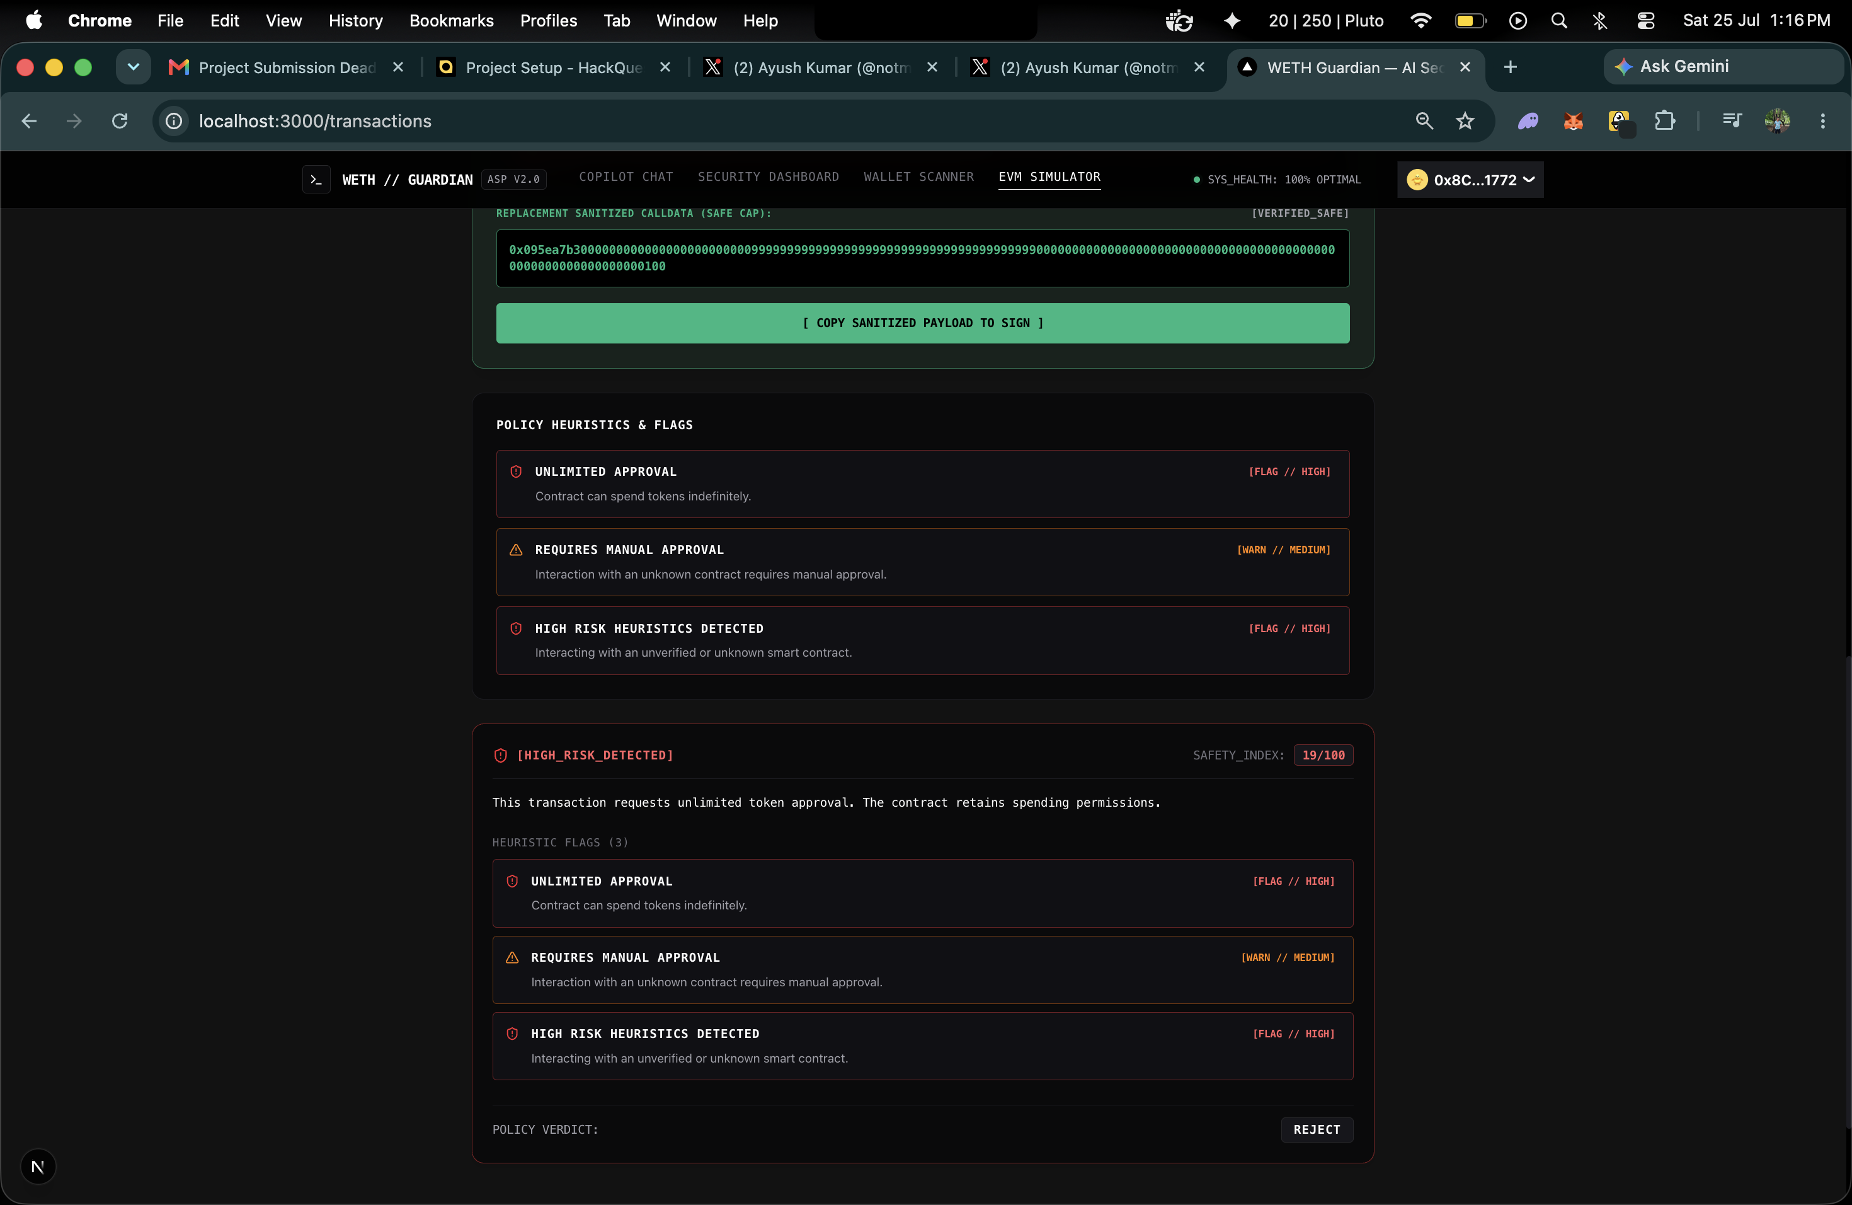Click the Next.js dev tools badge

tap(38, 1166)
